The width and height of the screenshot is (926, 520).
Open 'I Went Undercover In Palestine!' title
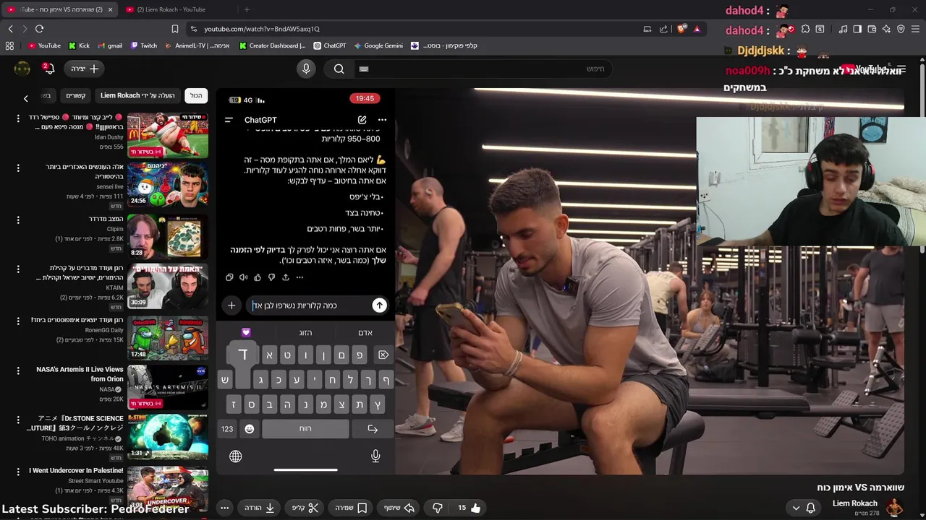pyautogui.click(x=76, y=470)
